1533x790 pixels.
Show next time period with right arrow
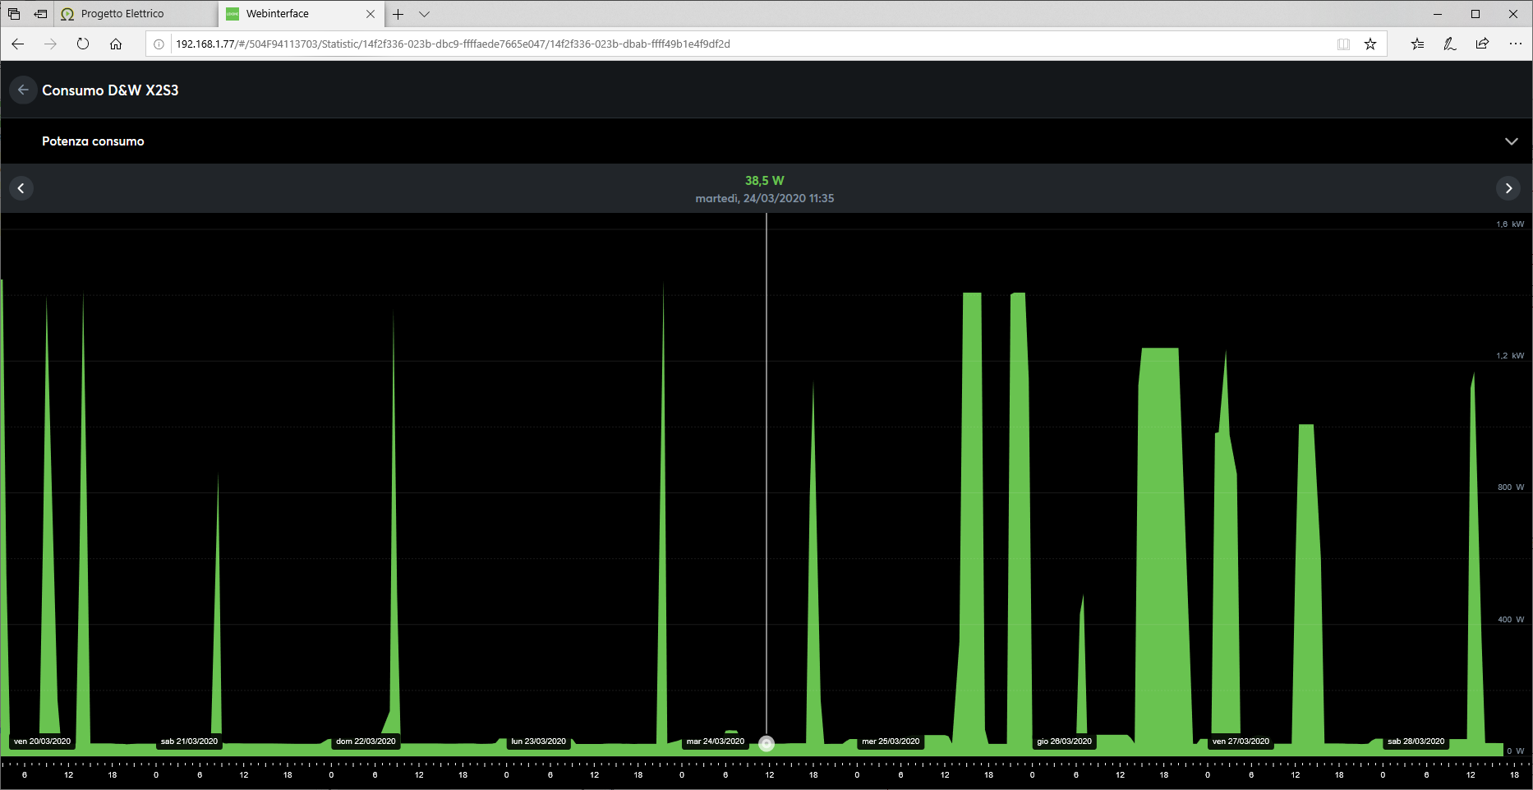1508,188
